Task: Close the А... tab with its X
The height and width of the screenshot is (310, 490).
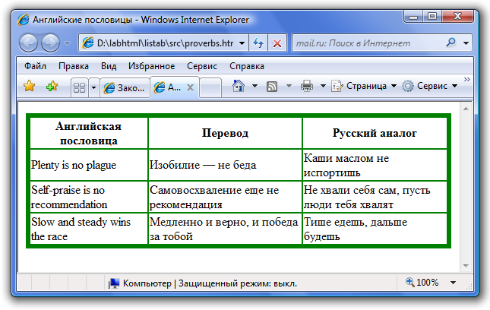Action: pyautogui.click(x=190, y=88)
